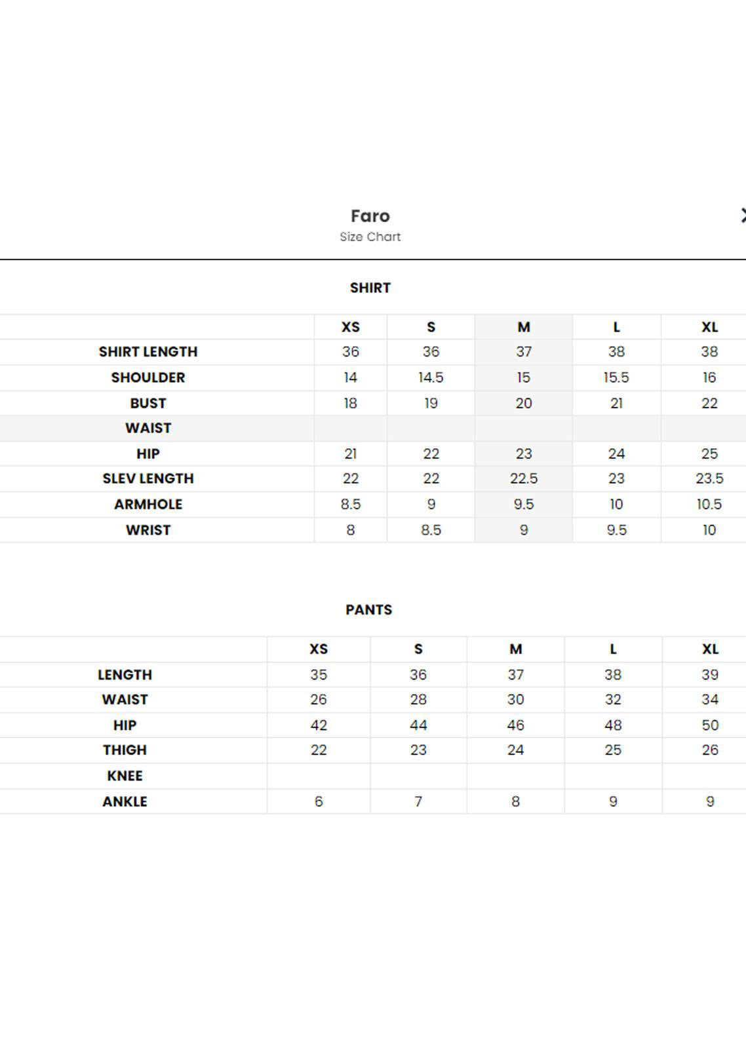
Task: Click the XS header in the Shirt table
Action: coord(351,327)
